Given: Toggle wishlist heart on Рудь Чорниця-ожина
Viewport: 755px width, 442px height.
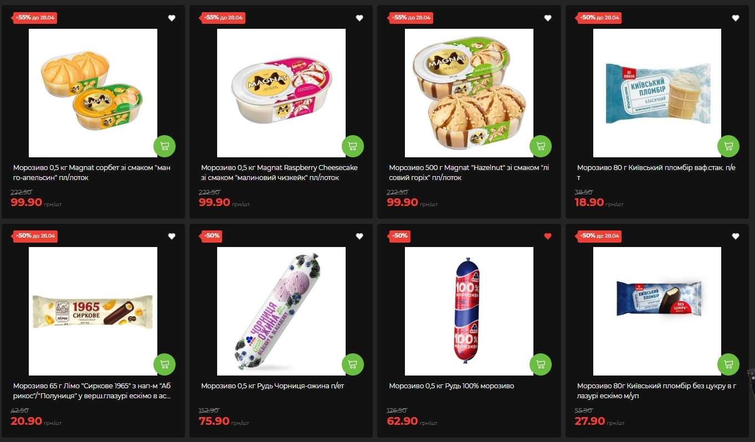Looking at the screenshot, I should [x=359, y=236].
